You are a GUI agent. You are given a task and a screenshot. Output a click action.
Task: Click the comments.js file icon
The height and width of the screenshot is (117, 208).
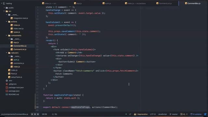[12, 63]
